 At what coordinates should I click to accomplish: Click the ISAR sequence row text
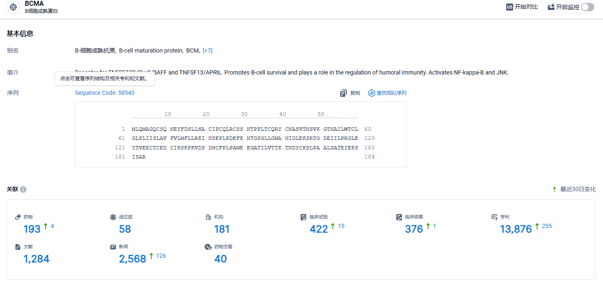pos(139,157)
